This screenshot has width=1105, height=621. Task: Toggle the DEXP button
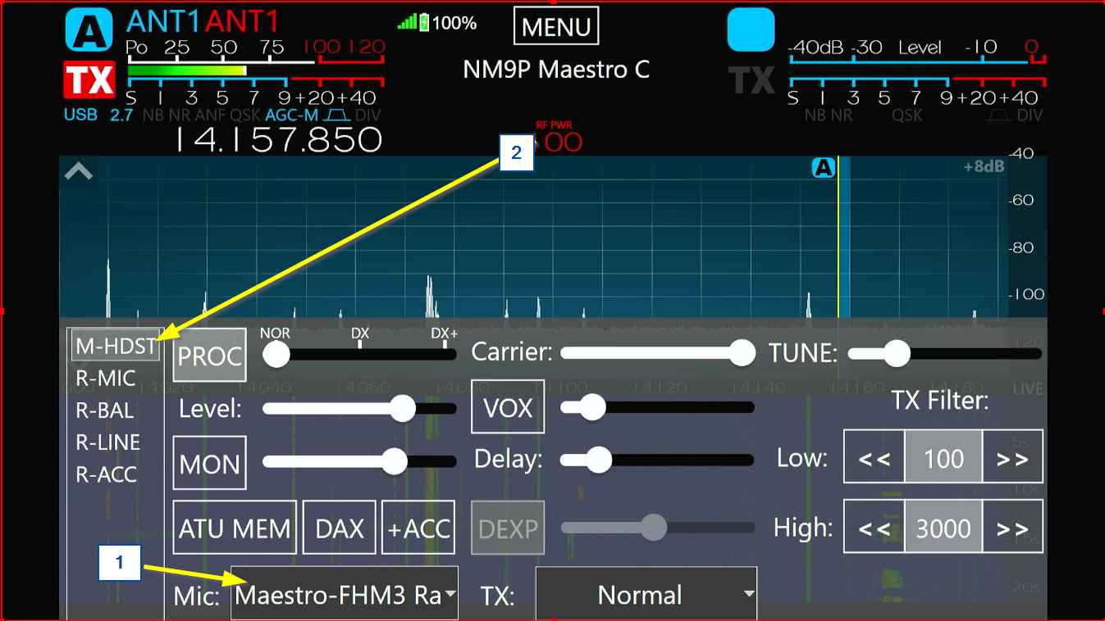pyautogui.click(x=508, y=528)
